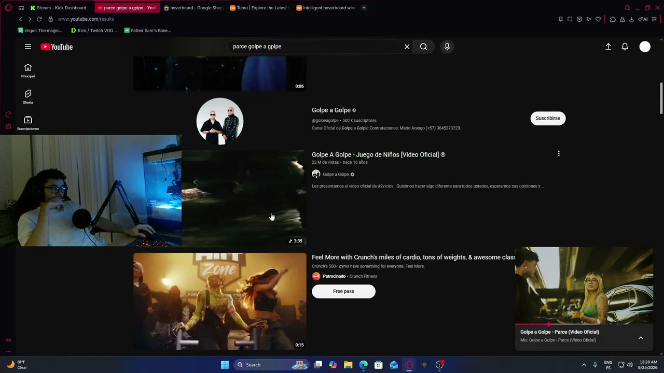Open the ad blocker shield icon
The width and height of the screenshot is (664, 373).
click(579, 19)
